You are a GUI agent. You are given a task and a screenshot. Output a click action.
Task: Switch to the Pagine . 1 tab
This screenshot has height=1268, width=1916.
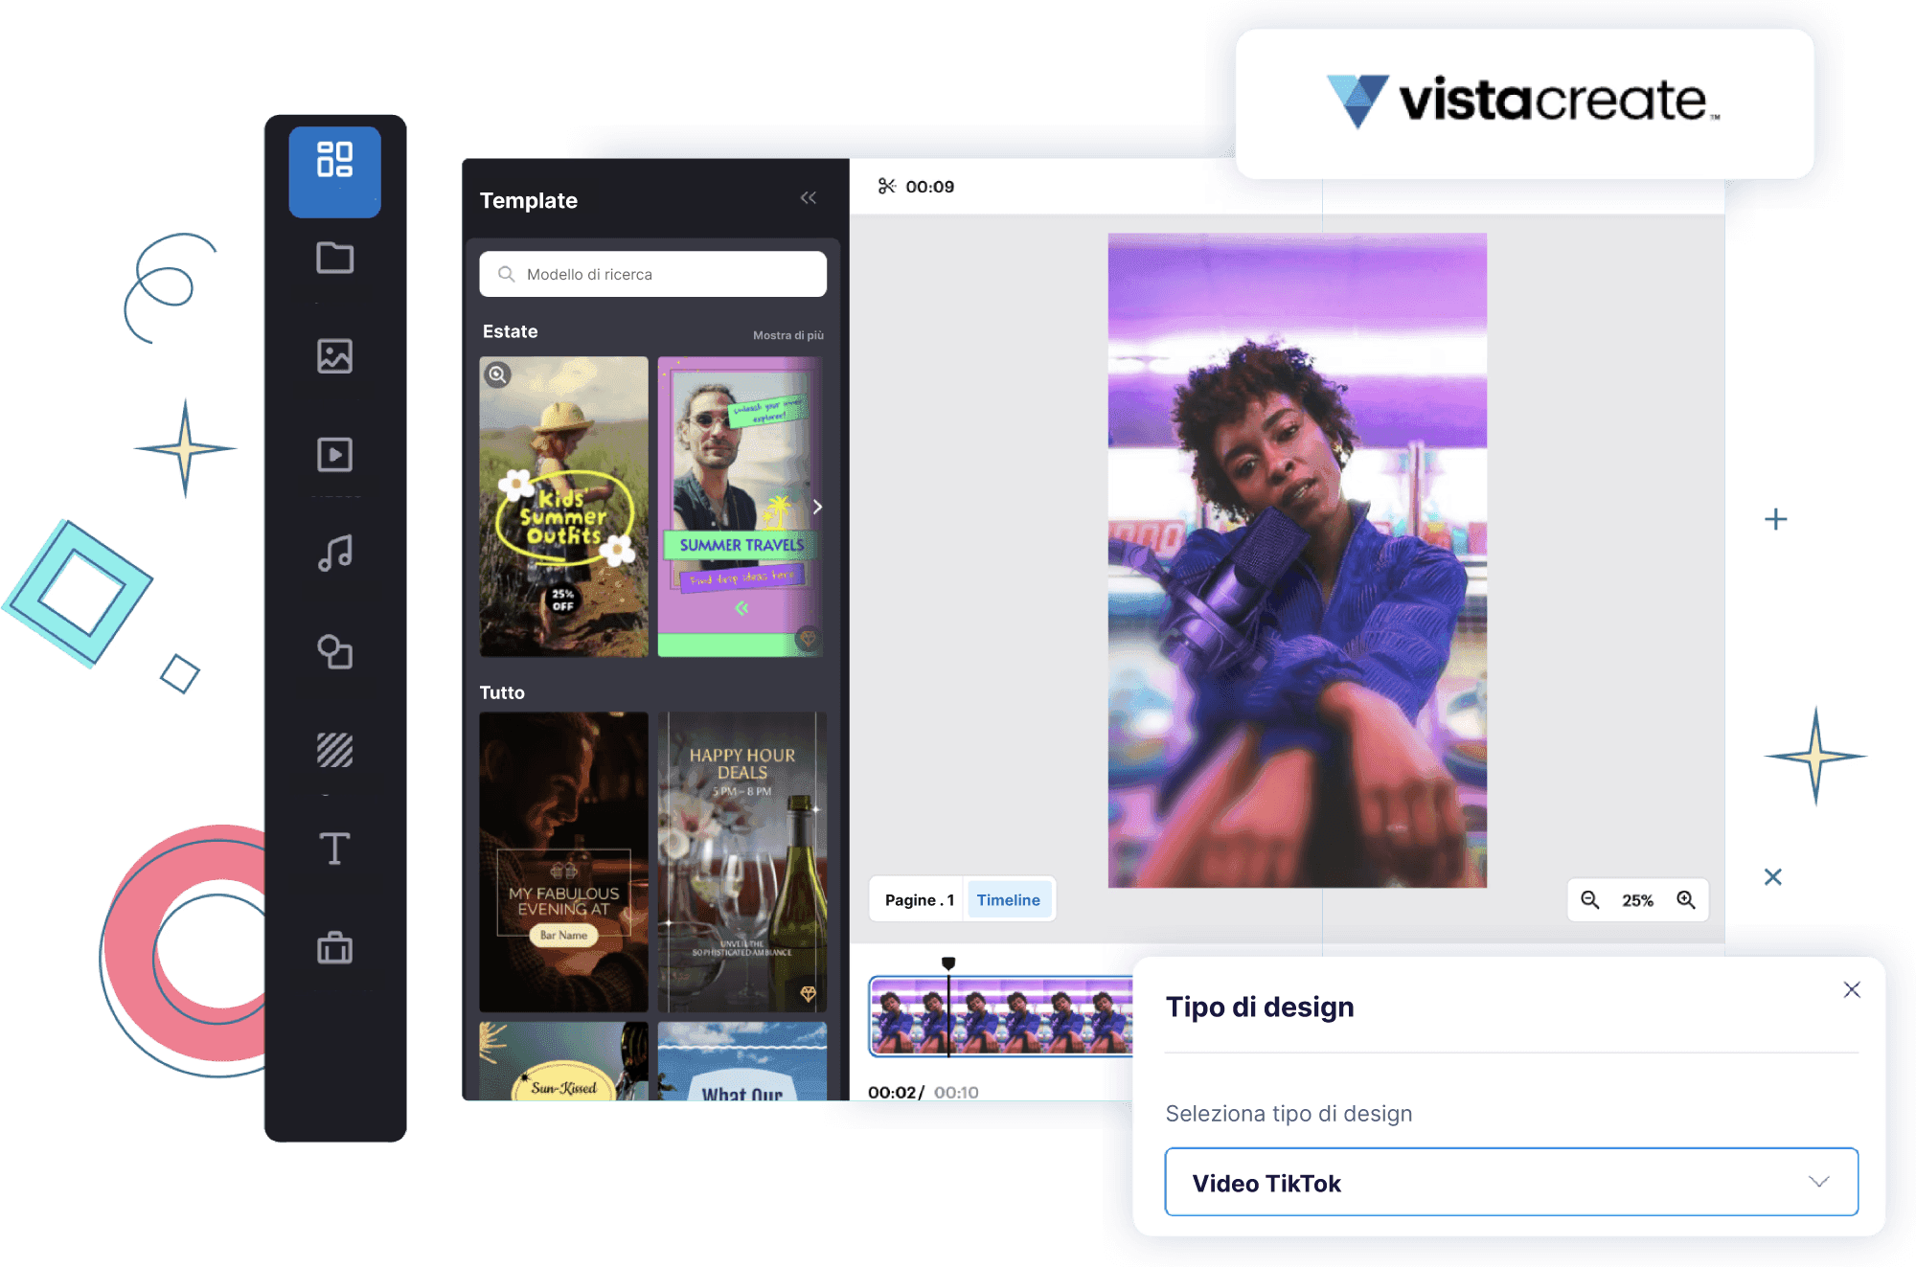click(919, 899)
